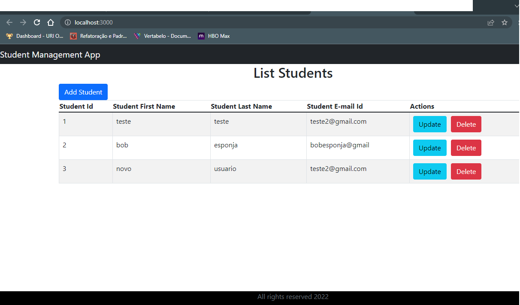Click the Student Management App navbar title

[50, 55]
